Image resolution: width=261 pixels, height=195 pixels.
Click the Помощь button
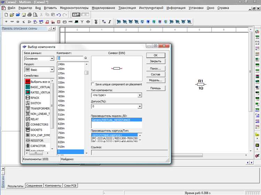coord(156,88)
